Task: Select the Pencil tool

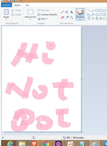Action: [x=62, y=12]
